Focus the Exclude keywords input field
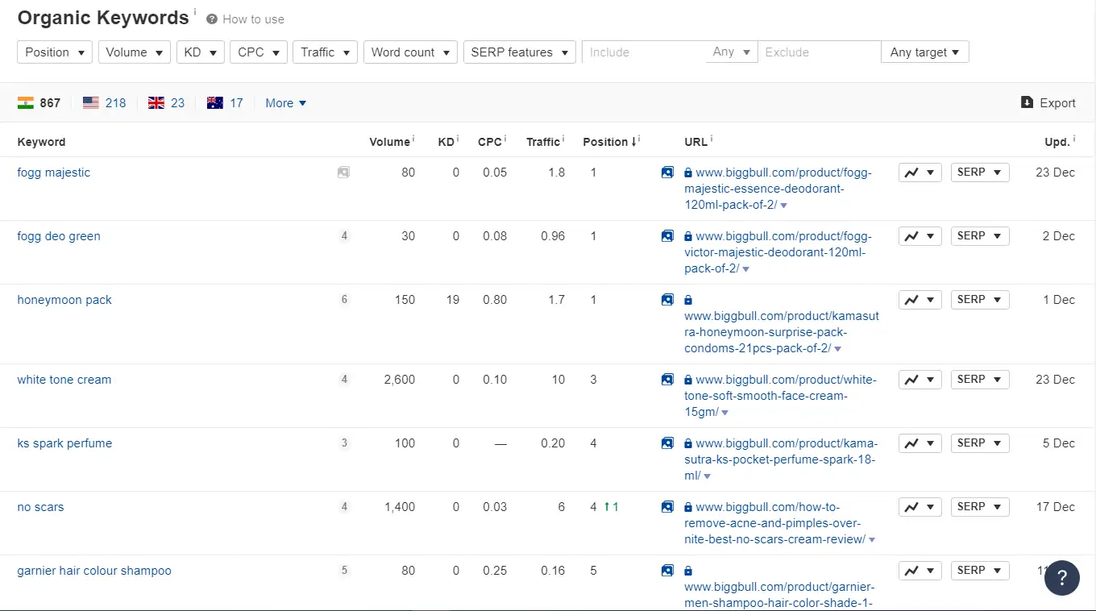 click(x=820, y=52)
